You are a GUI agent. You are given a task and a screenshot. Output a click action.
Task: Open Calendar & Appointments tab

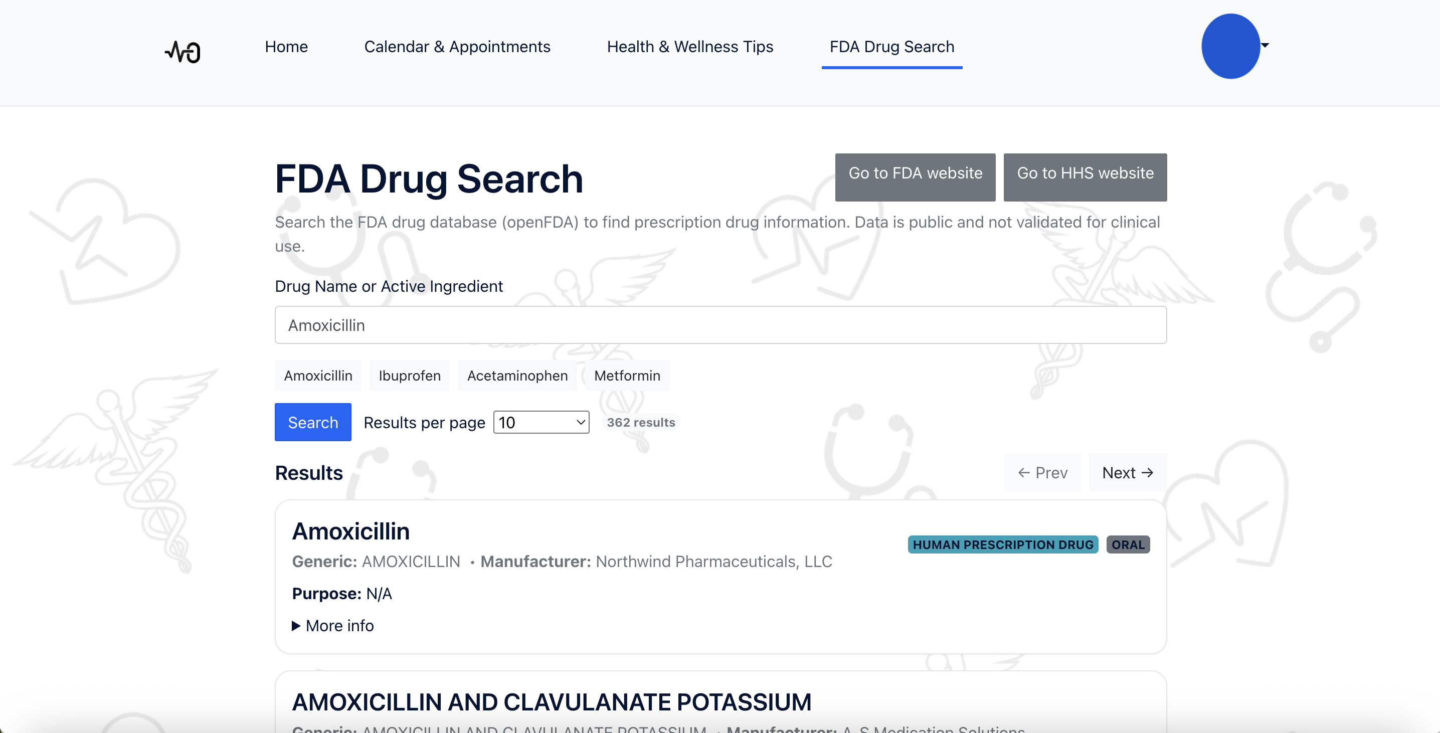[x=457, y=47]
